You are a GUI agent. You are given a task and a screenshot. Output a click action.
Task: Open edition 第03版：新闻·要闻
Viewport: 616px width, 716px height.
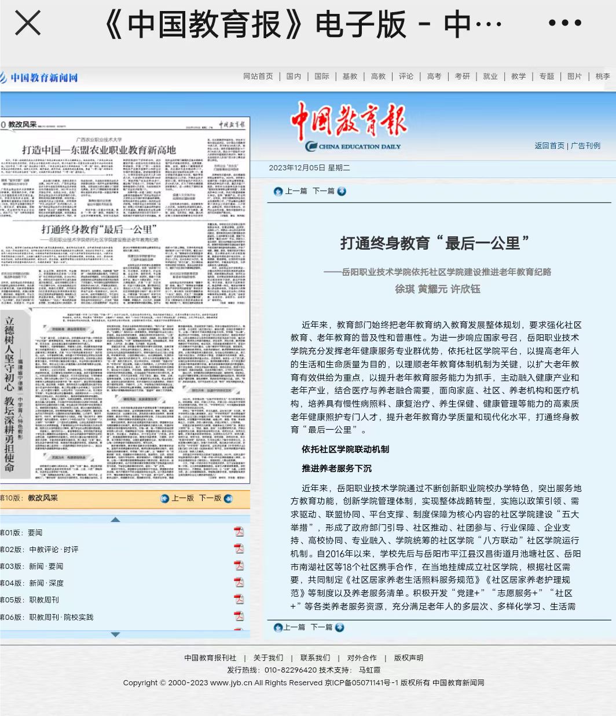tap(32, 566)
